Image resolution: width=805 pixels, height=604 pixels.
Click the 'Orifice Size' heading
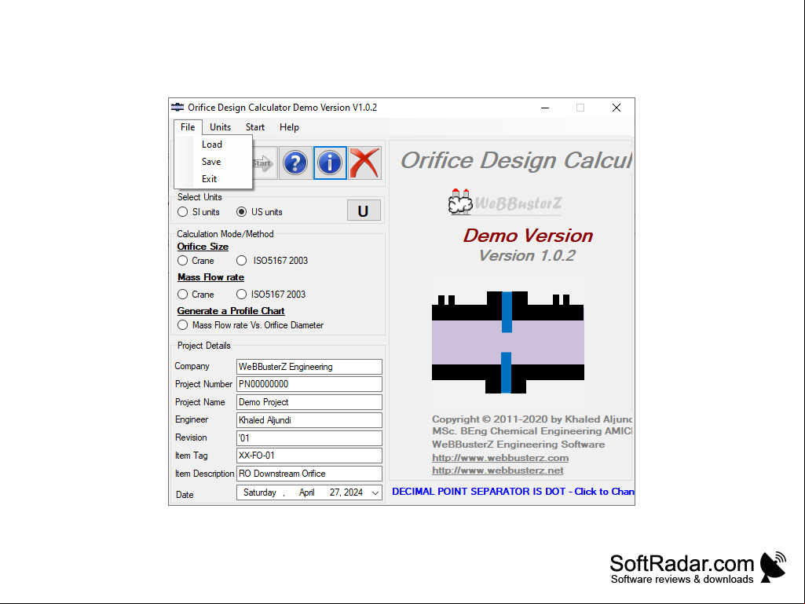203,247
